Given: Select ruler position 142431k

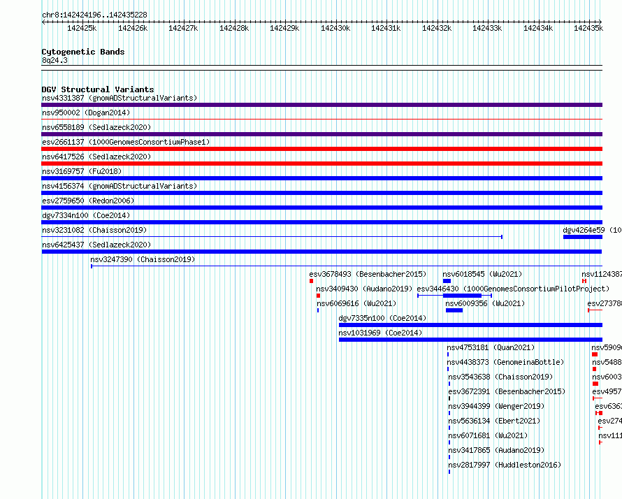Looking at the screenshot, I should (386, 28).
